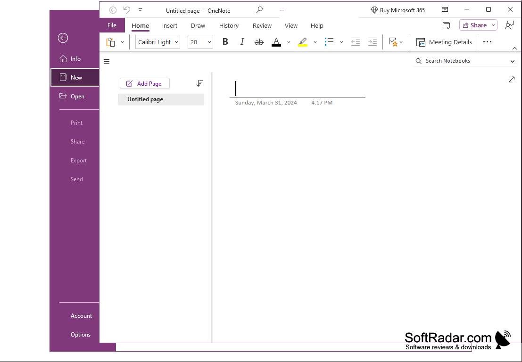Open Account in the Backstage menu
The width and height of the screenshot is (522, 362).
coord(81,316)
